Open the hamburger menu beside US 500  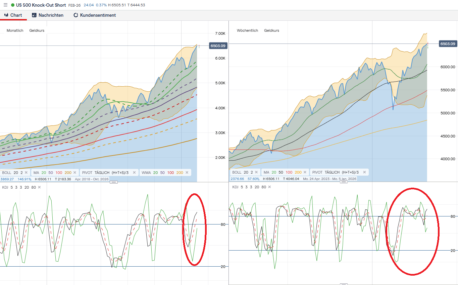coord(5,5)
